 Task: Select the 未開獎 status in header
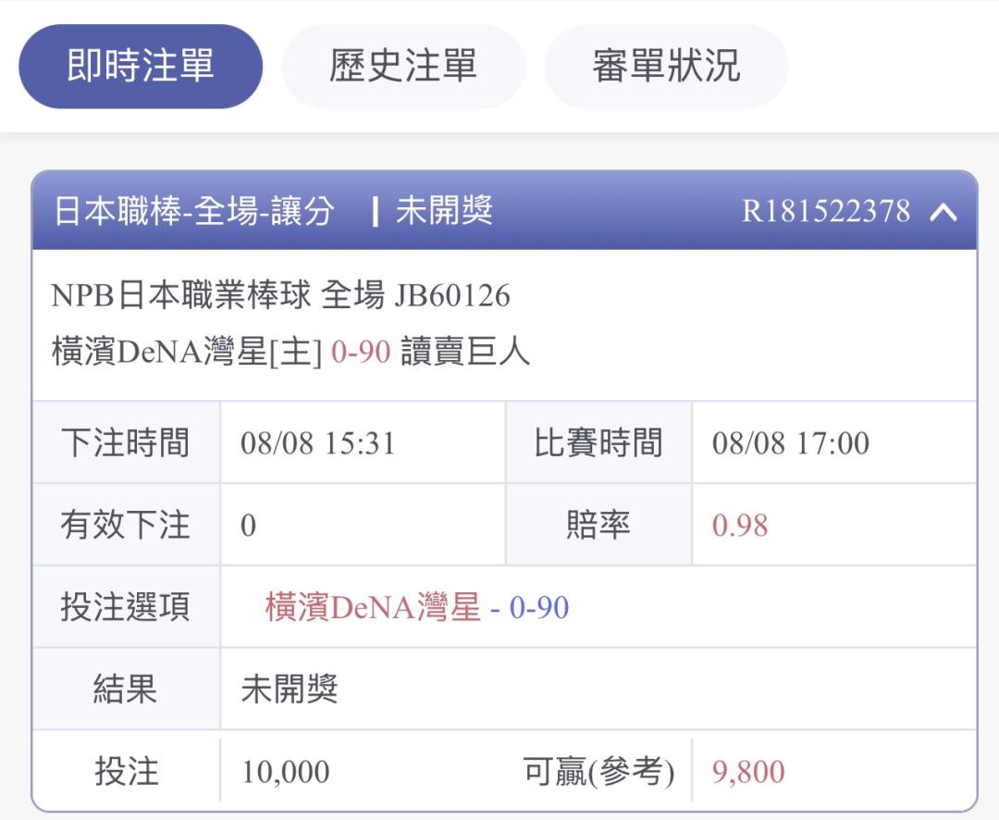(444, 210)
